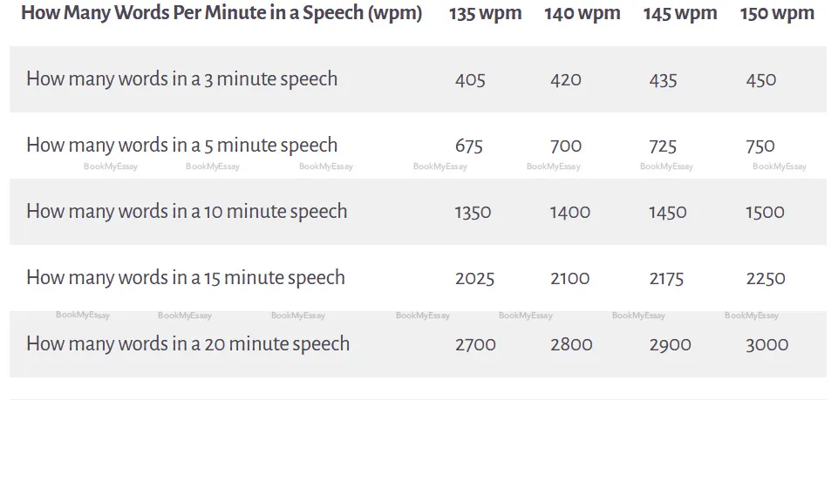Image resolution: width=838 pixels, height=482 pixels.
Task: Click the 2100 words cell
Action: coord(570,279)
